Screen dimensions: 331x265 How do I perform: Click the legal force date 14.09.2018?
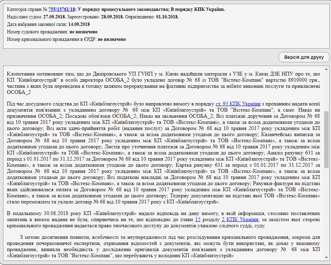pyautogui.click(x=79, y=24)
